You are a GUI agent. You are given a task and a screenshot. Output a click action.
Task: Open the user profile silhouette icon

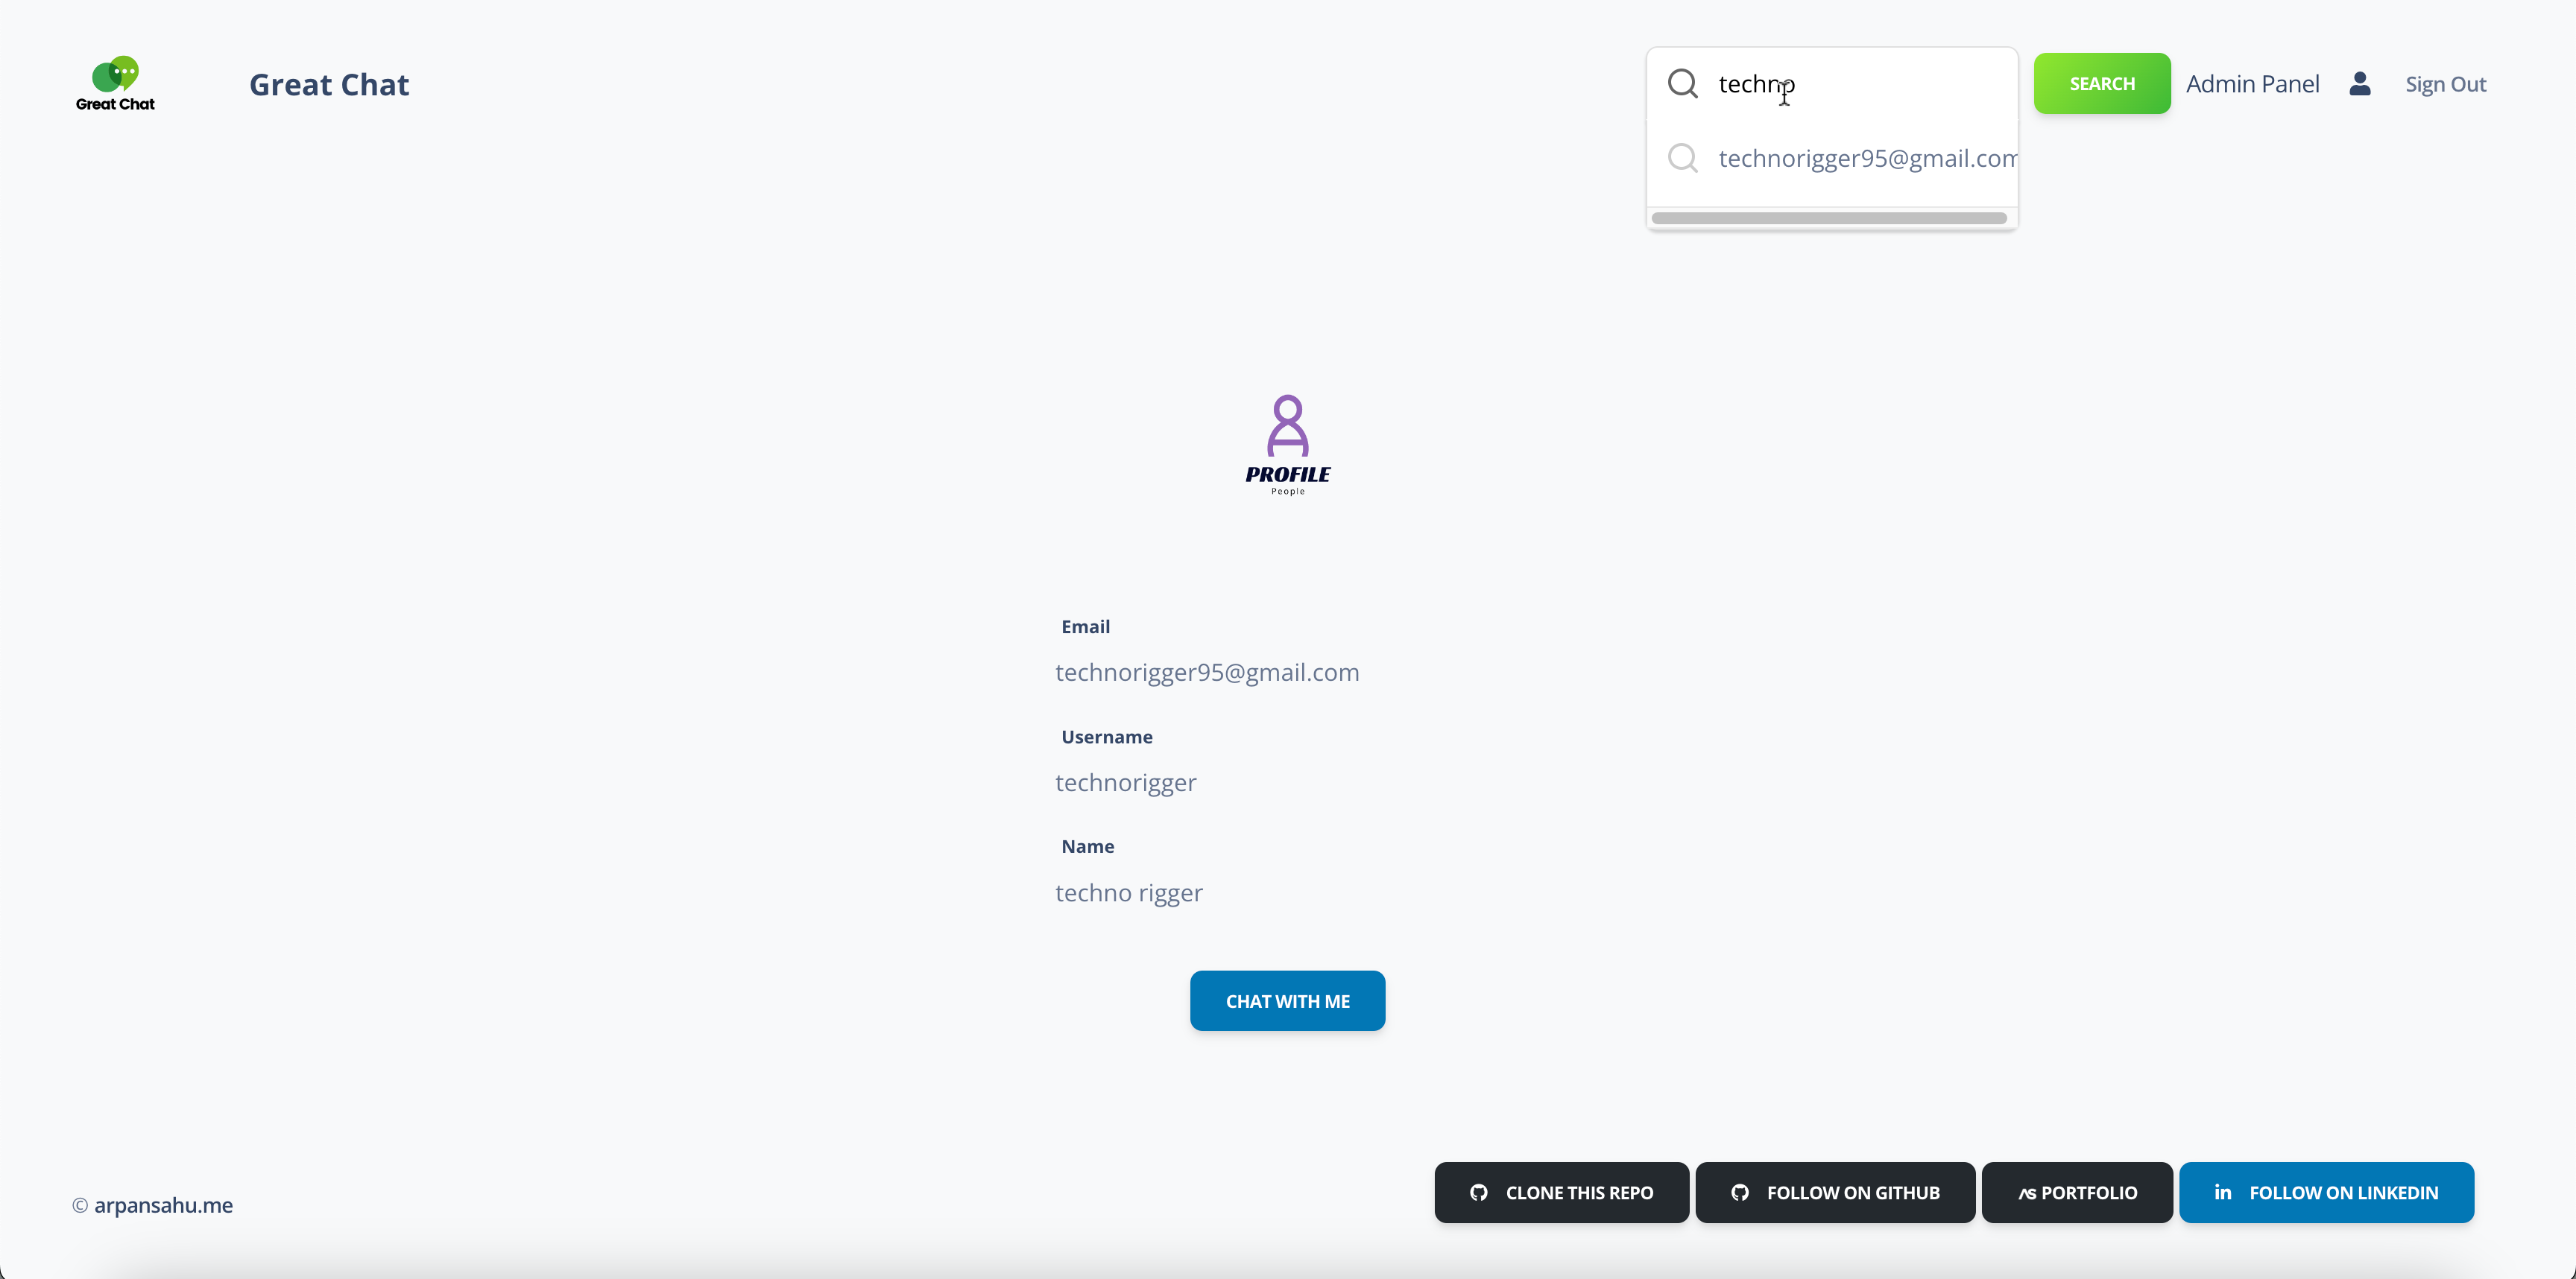click(2360, 83)
